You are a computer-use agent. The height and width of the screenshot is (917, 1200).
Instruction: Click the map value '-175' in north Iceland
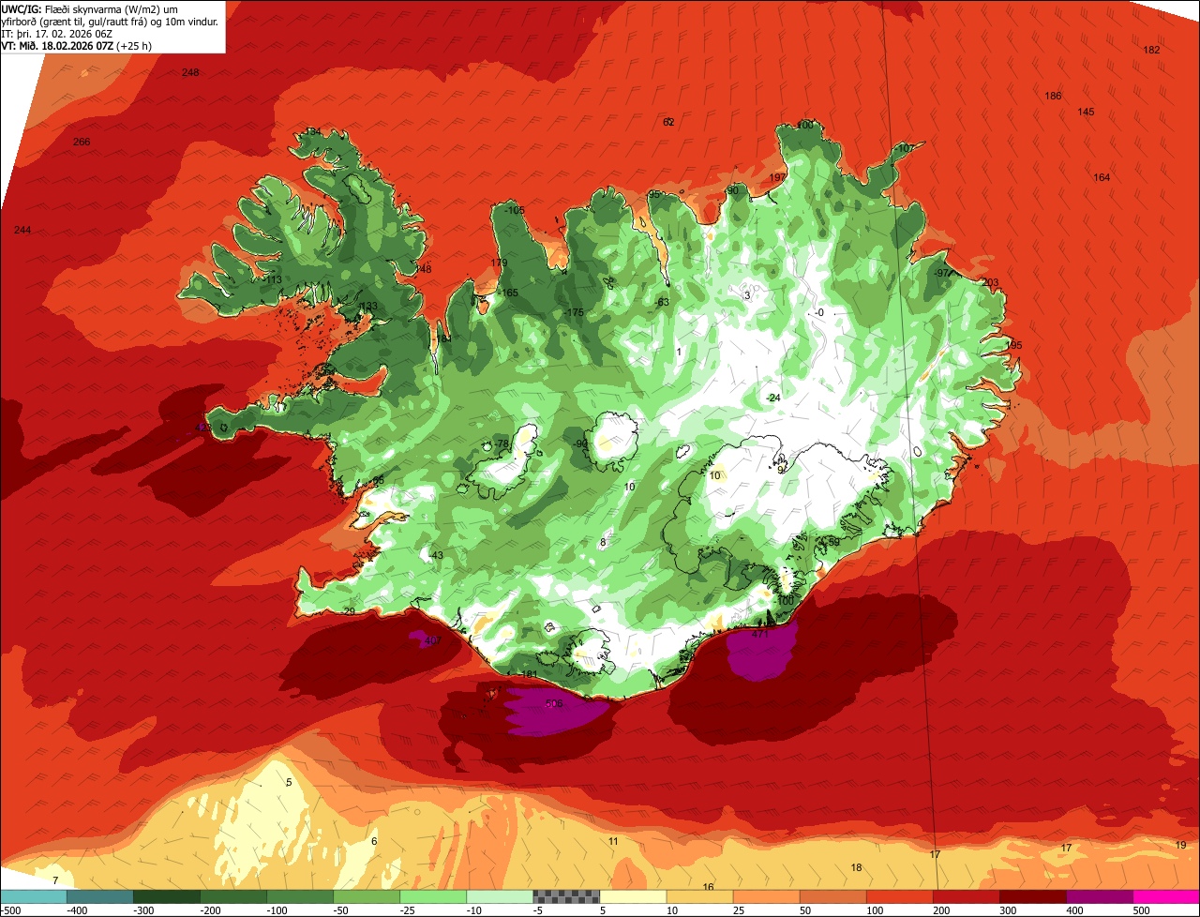pos(573,312)
